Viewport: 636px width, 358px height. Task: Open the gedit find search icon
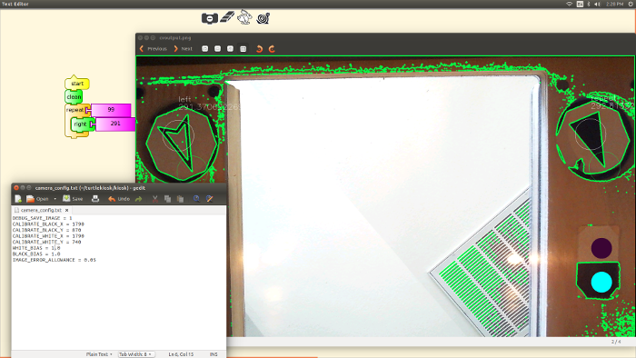pyautogui.click(x=196, y=199)
